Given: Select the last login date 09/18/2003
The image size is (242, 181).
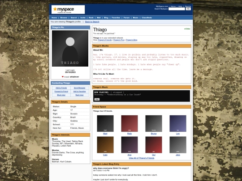Looking at the screenshot, I should (70, 72).
